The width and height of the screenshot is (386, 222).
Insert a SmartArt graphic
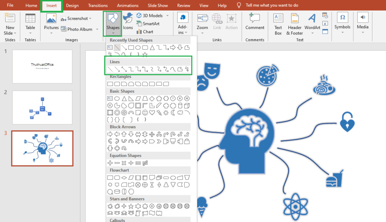[x=152, y=23]
